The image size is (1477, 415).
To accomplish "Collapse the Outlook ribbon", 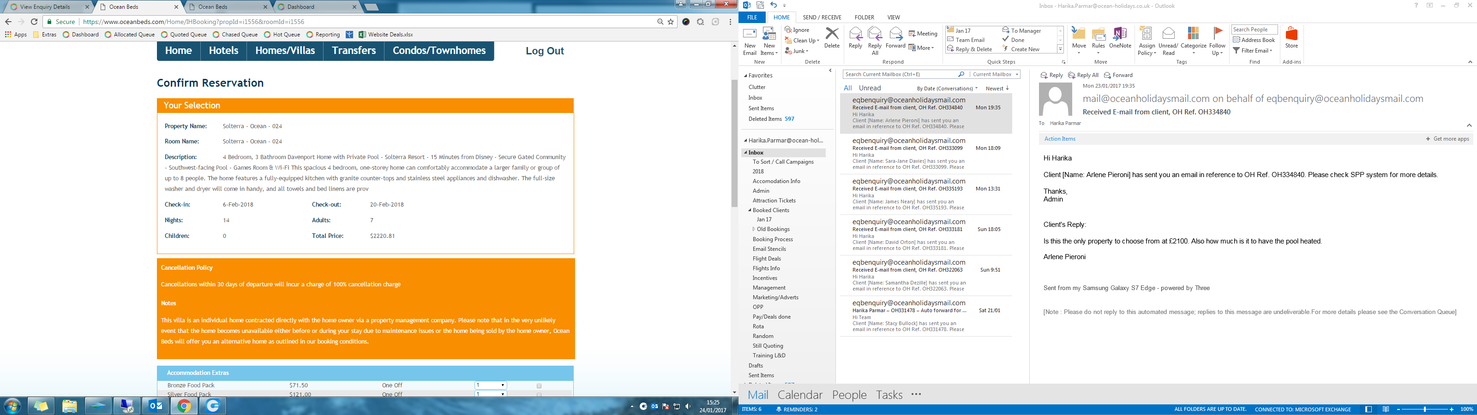I will pos(1470,62).
